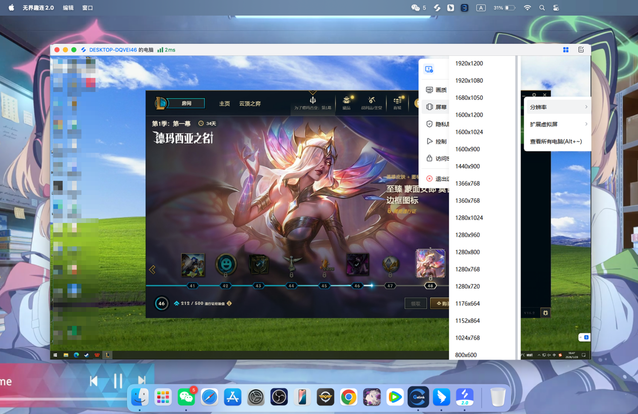Click the remote Windows Start button

click(x=55, y=355)
